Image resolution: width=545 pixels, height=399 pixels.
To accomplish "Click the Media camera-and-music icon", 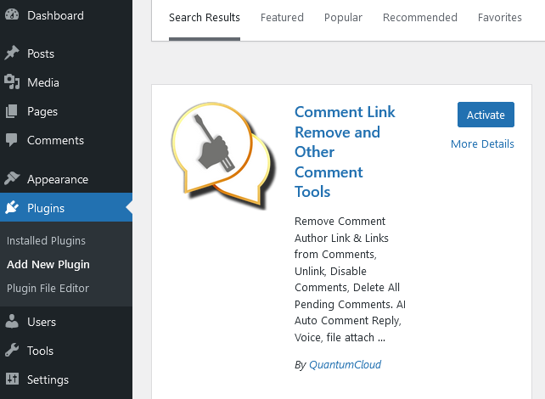I will coord(12,82).
